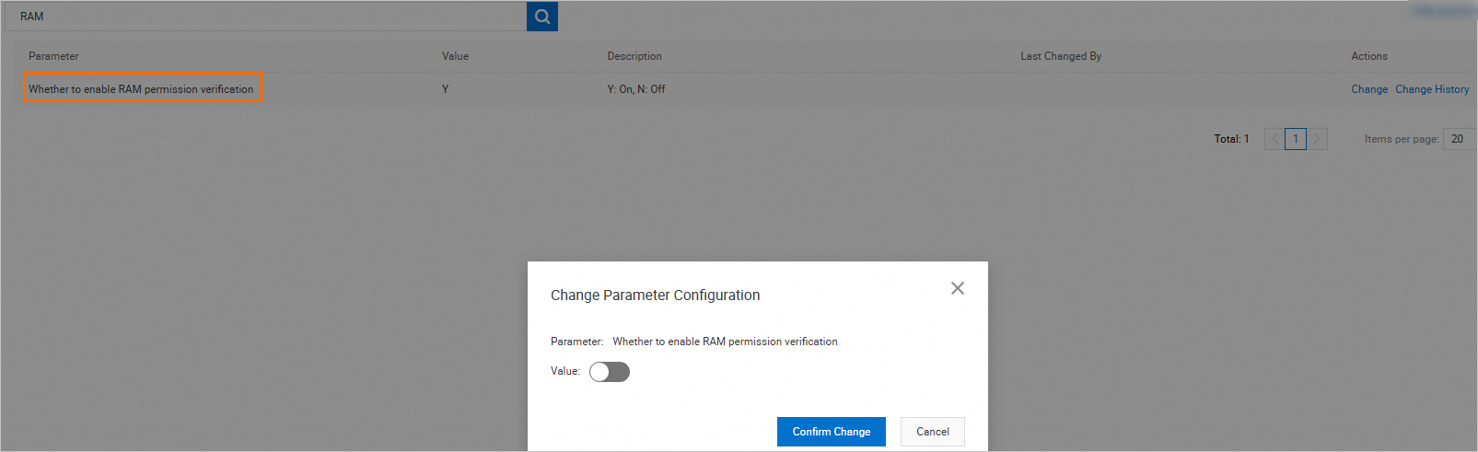The width and height of the screenshot is (1478, 452).
Task: Click the Change Parameter Configuration dialog title
Action: pos(655,296)
